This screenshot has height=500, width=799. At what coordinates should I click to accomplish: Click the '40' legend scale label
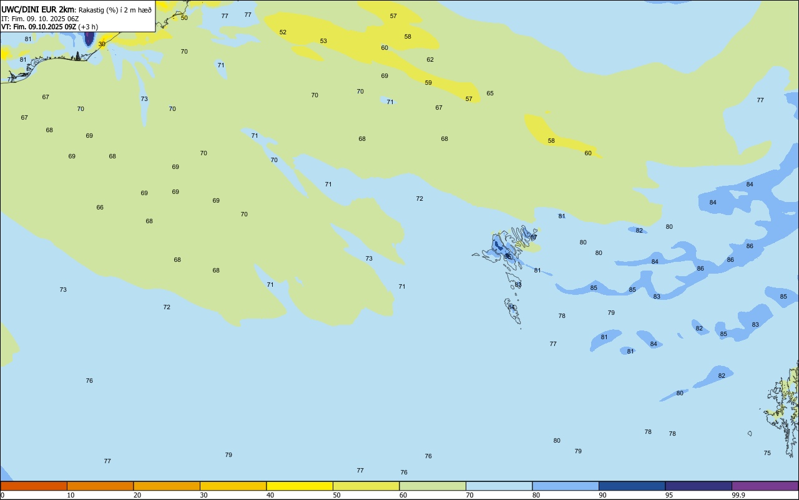270,495
